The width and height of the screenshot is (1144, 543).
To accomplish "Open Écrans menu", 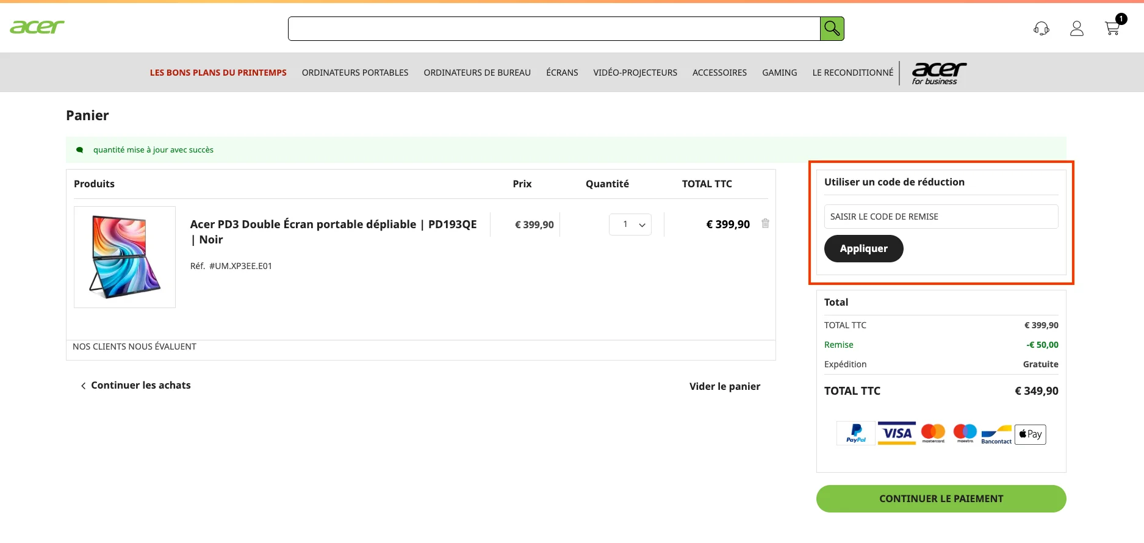I will [x=562, y=73].
